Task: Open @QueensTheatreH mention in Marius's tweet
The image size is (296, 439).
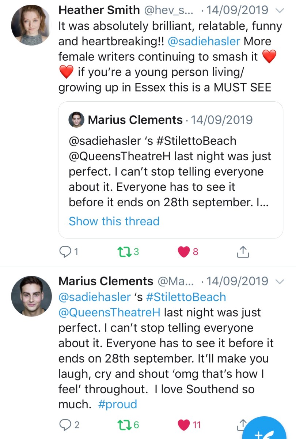Action: [x=109, y=313]
